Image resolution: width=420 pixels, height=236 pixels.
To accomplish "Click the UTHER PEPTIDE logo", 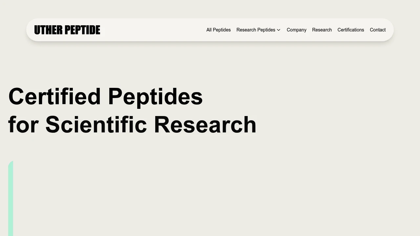I will (67, 30).
